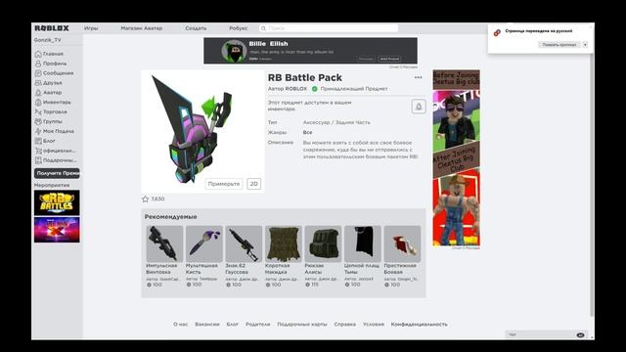
Task: Click the Примерьте try-on button
Action: (x=224, y=184)
